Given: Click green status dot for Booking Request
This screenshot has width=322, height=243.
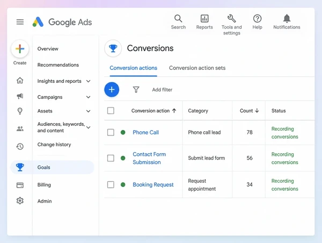Looking at the screenshot, I should click(123, 184).
